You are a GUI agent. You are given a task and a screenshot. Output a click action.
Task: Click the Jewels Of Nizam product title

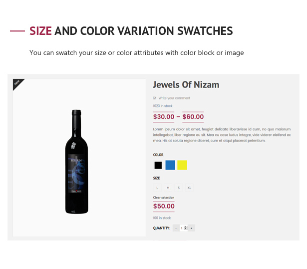[x=186, y=84]
